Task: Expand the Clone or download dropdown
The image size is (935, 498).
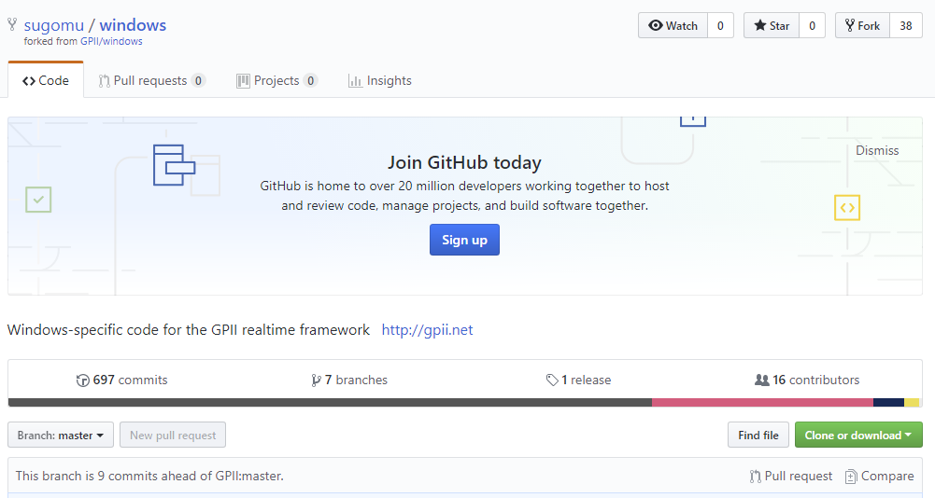Action: point(858,435)
